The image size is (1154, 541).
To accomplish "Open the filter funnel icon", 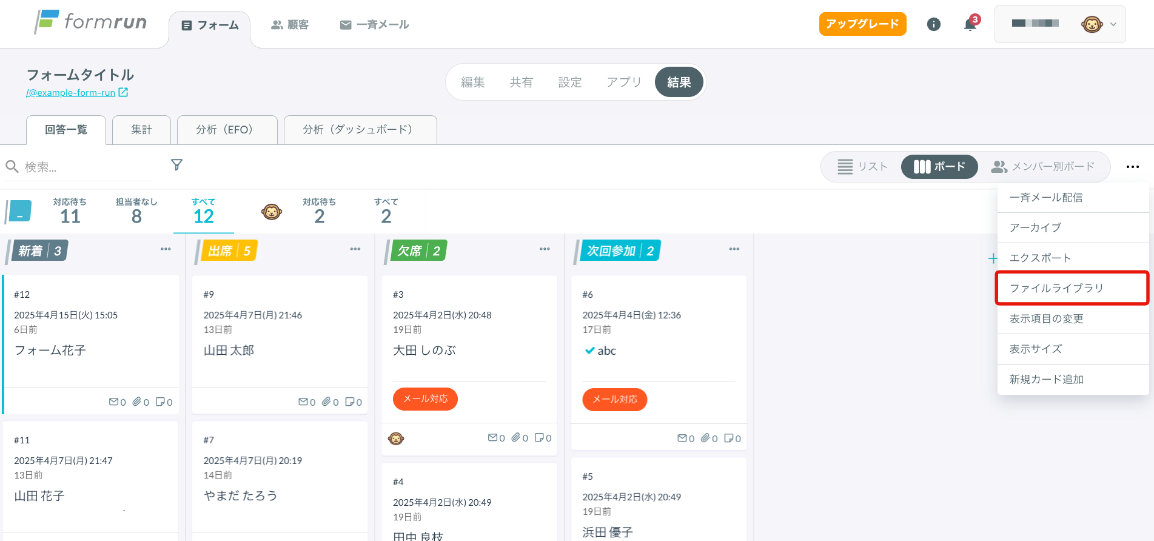I will [176, 165].
